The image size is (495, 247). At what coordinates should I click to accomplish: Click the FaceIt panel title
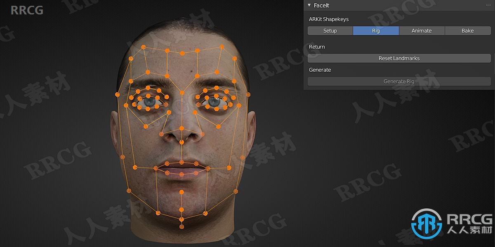pos(321,5)
